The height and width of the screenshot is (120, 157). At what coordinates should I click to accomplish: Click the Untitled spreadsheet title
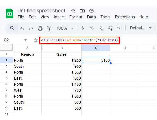pyautogui.click(x=41, y=11)
